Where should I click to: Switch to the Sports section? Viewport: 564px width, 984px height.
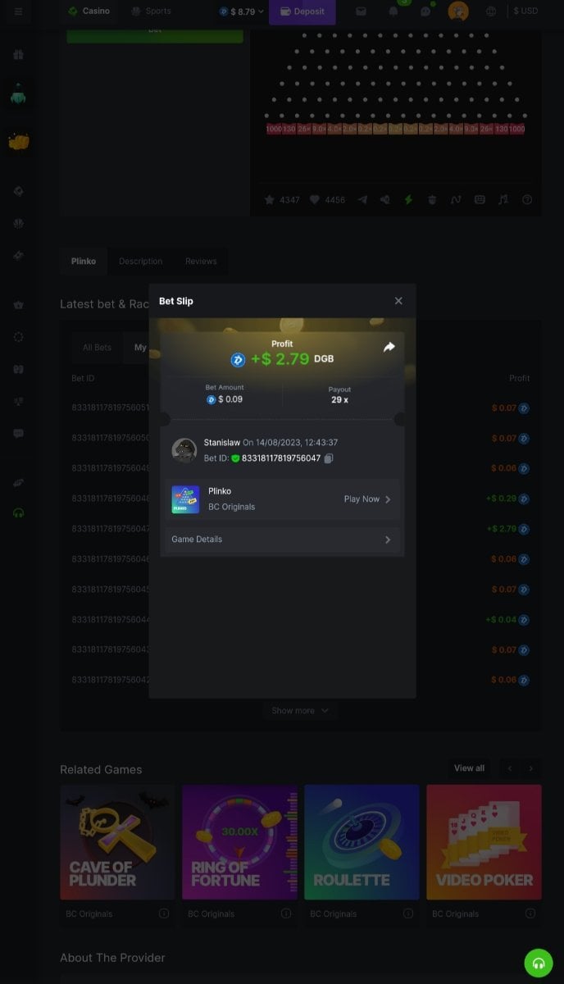tap(151, 11)
